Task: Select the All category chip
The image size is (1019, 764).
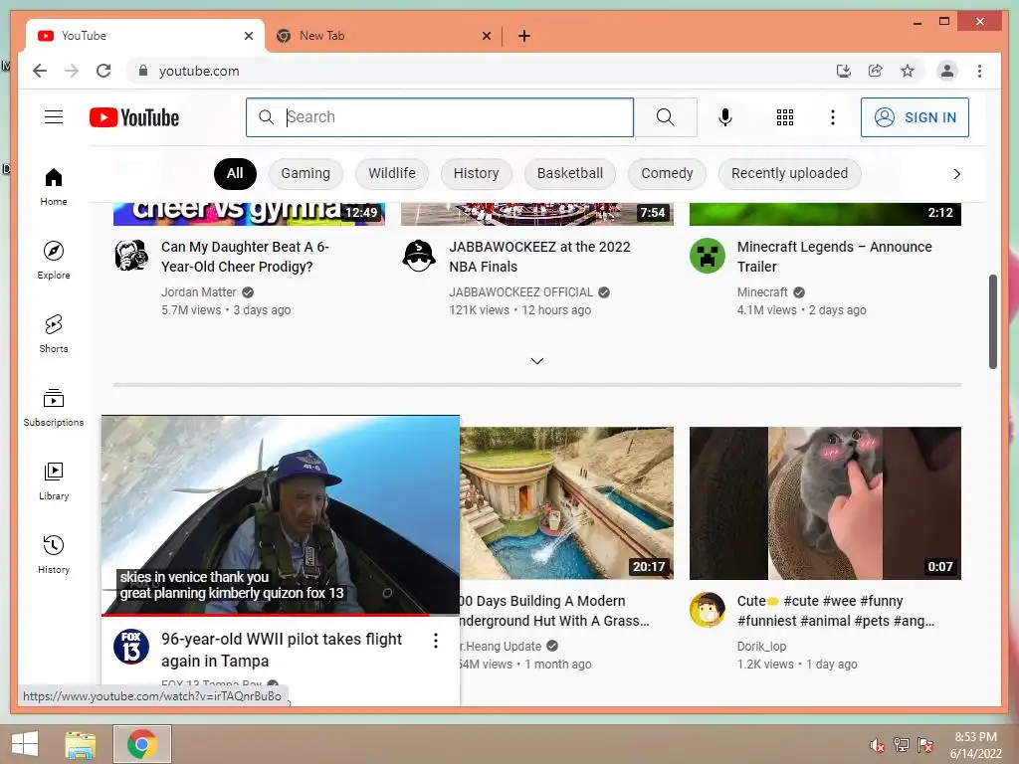Action: click(235, 173)
